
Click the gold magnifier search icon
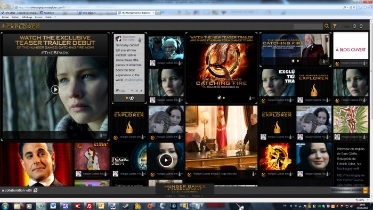(x=326, y=26)
